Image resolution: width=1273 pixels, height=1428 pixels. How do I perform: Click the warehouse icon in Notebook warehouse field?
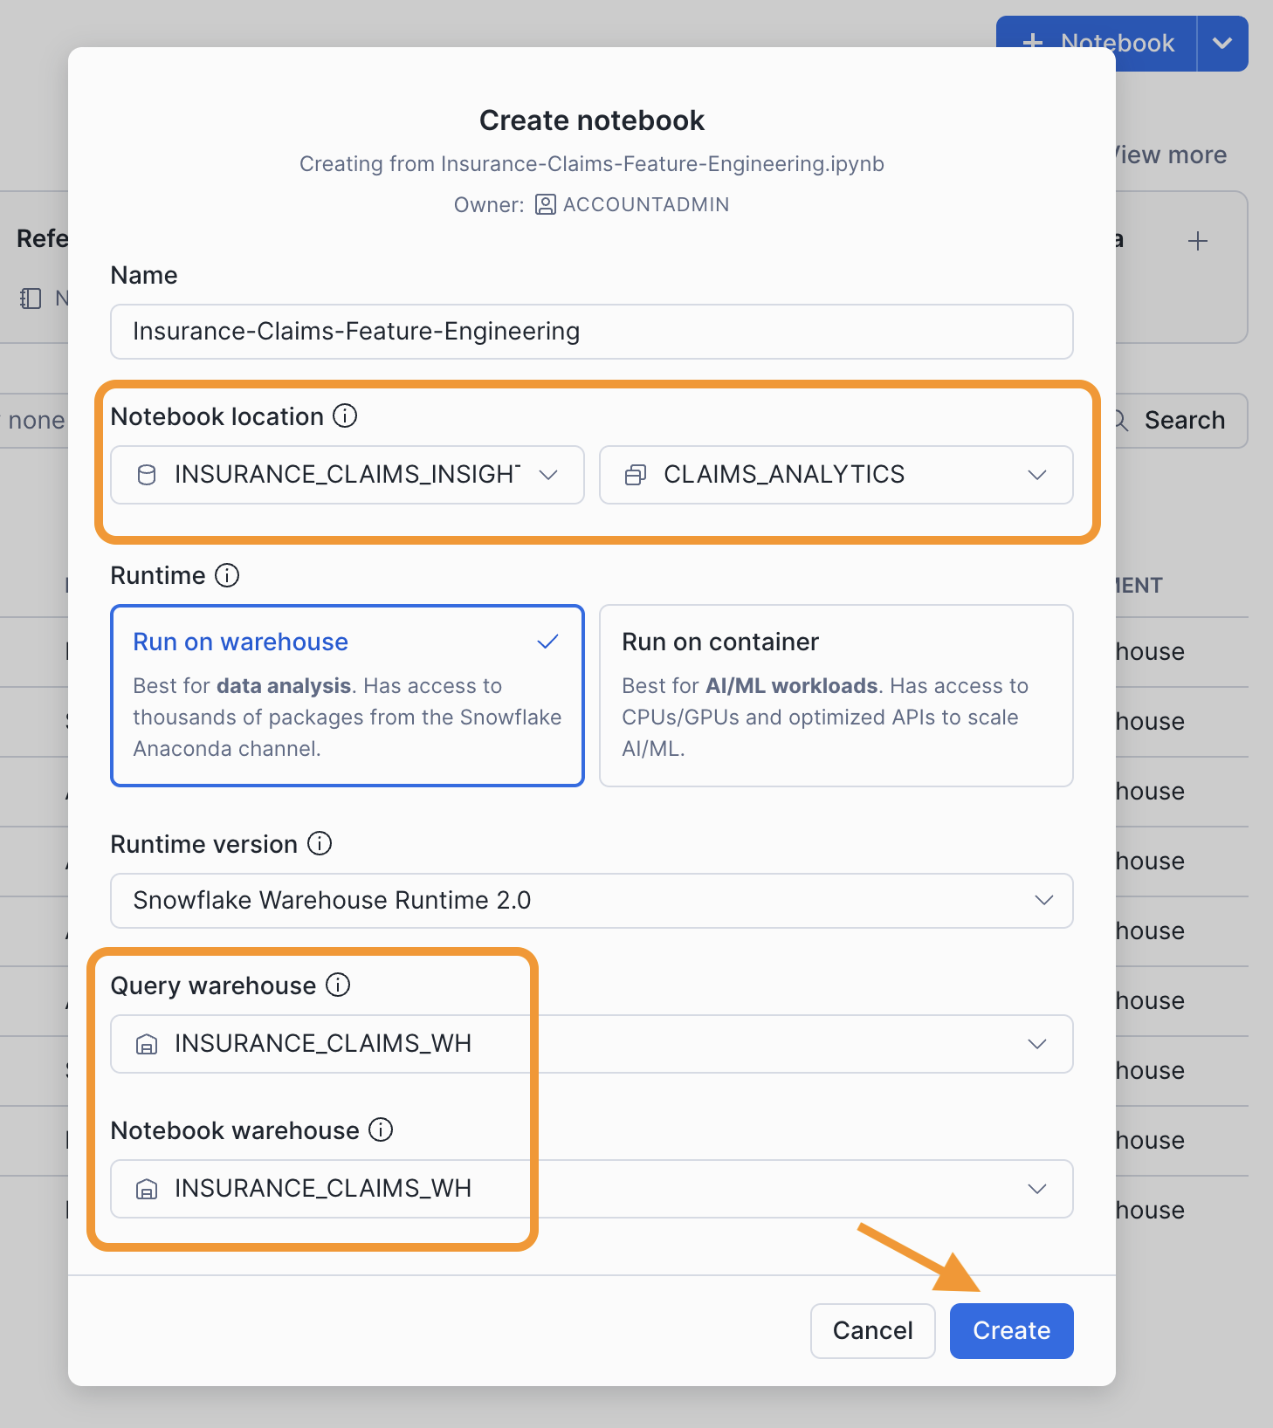coord(147,1189)
